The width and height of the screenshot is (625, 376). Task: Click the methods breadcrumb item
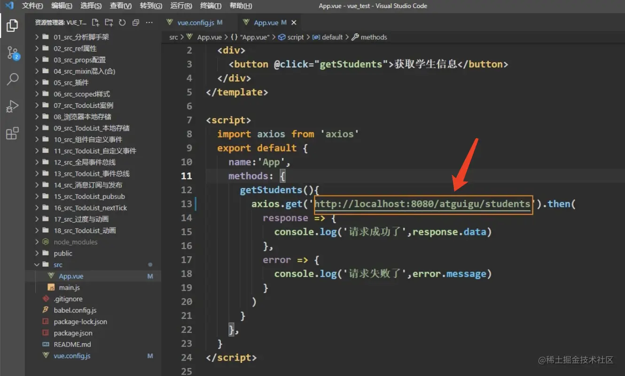pyautogui.click(x=374, y=37)
